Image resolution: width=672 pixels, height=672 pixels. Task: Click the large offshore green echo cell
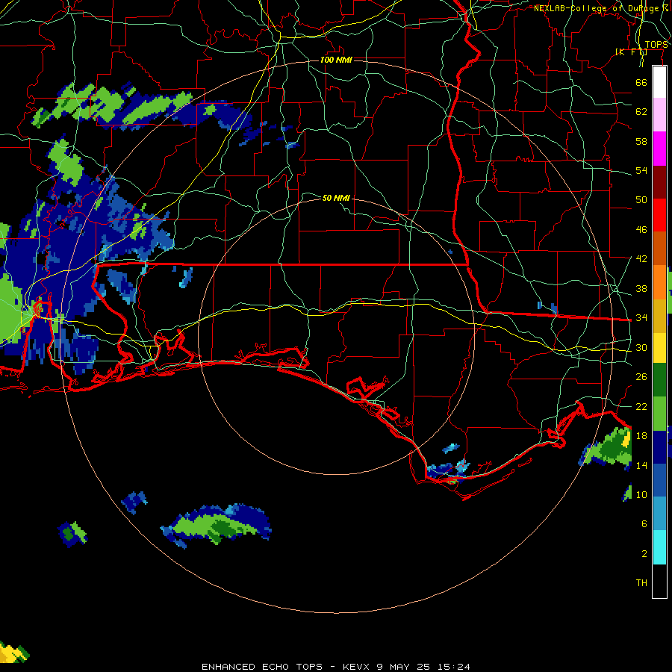(217, 526)
